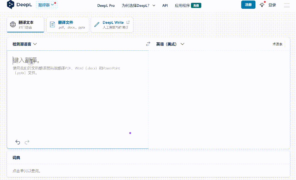Click the 注册 sign-up button

[248, 5]
